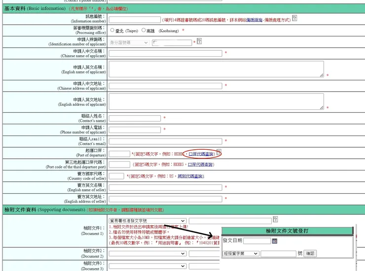
Task: Focus the English name of seller field
Action: [165, 188]
